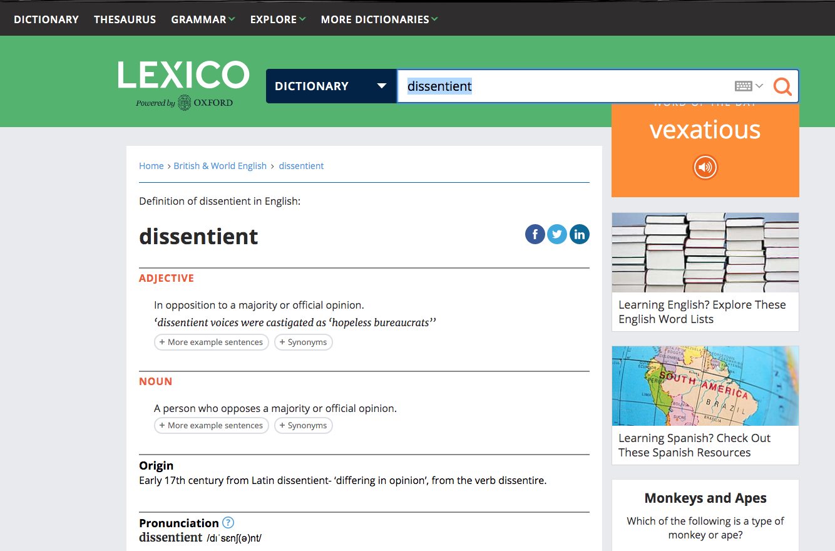Click the 'In opposition to a majority' definition
This screenshot has height=551, width=835.
[259, 306]
